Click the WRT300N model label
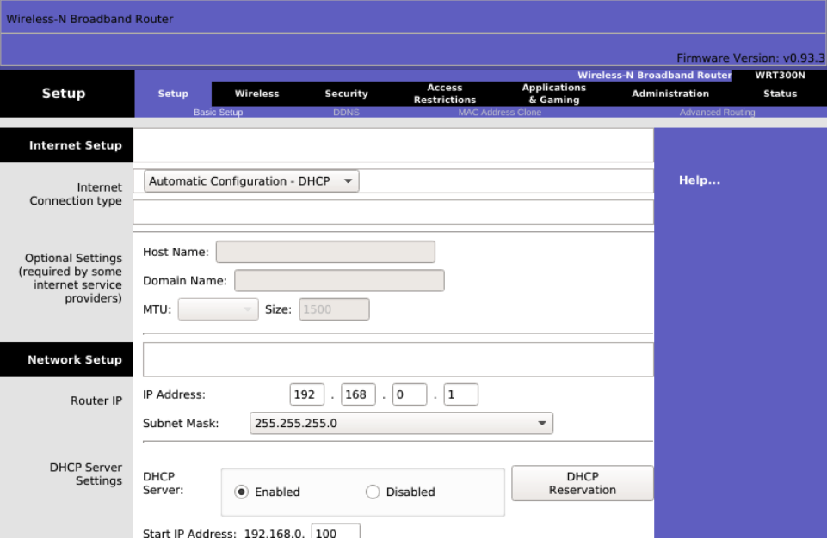The height and width of the screenshot is (538, 827). pyautogui.click(x=780, y=76)
